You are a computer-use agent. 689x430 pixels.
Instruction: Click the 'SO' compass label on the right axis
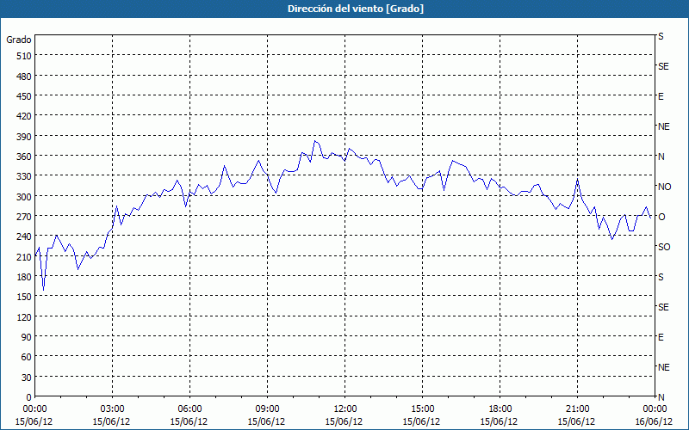coord(664,247)
